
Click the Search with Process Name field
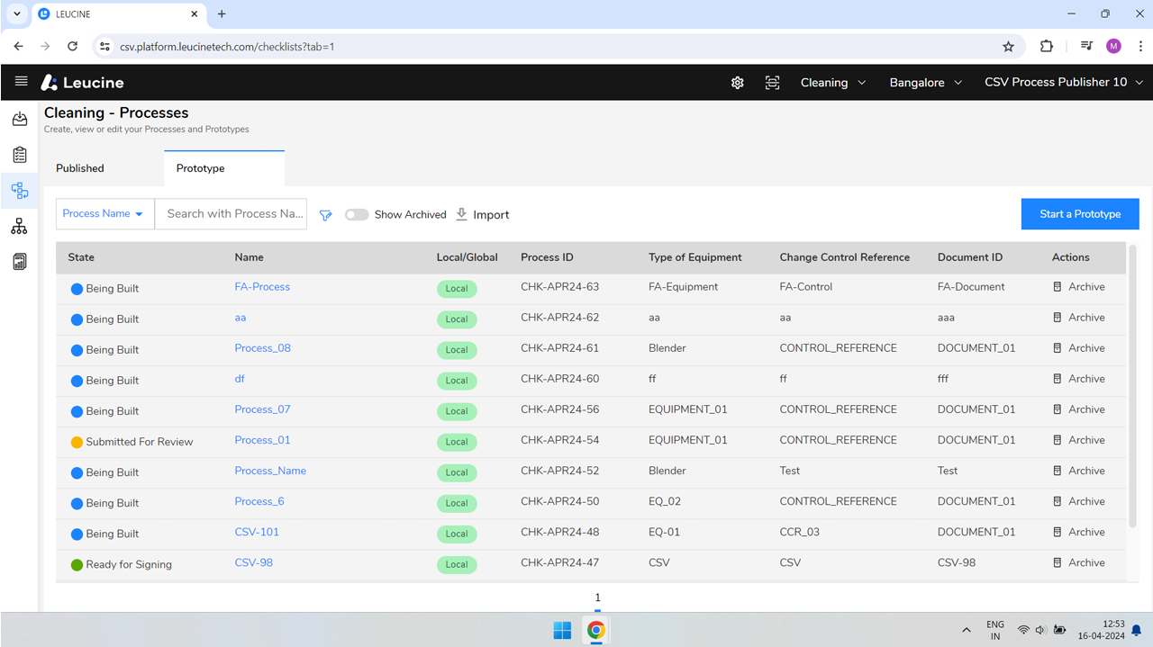[231, 213]
